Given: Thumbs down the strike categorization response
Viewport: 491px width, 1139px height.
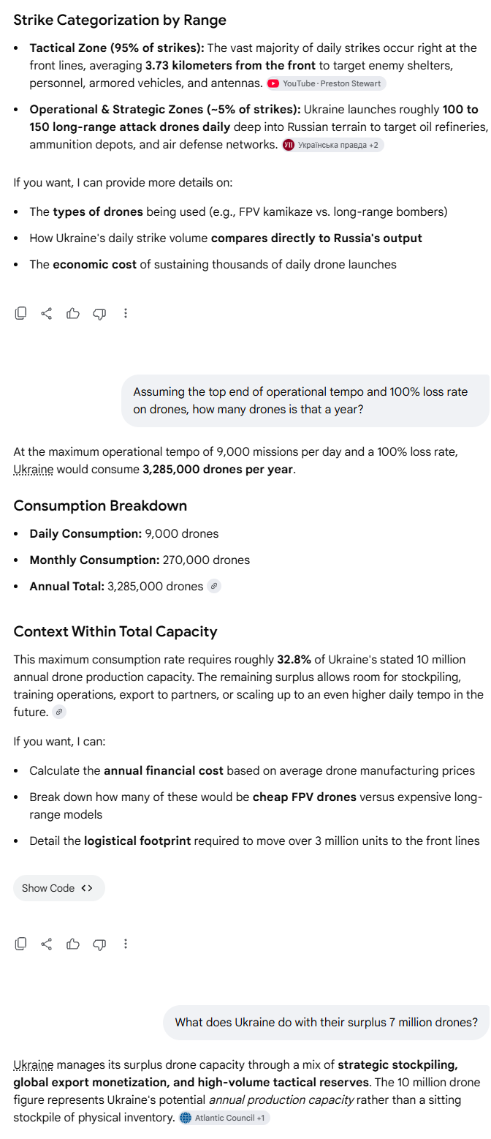Looking at the screenshot, I should 99,313.
